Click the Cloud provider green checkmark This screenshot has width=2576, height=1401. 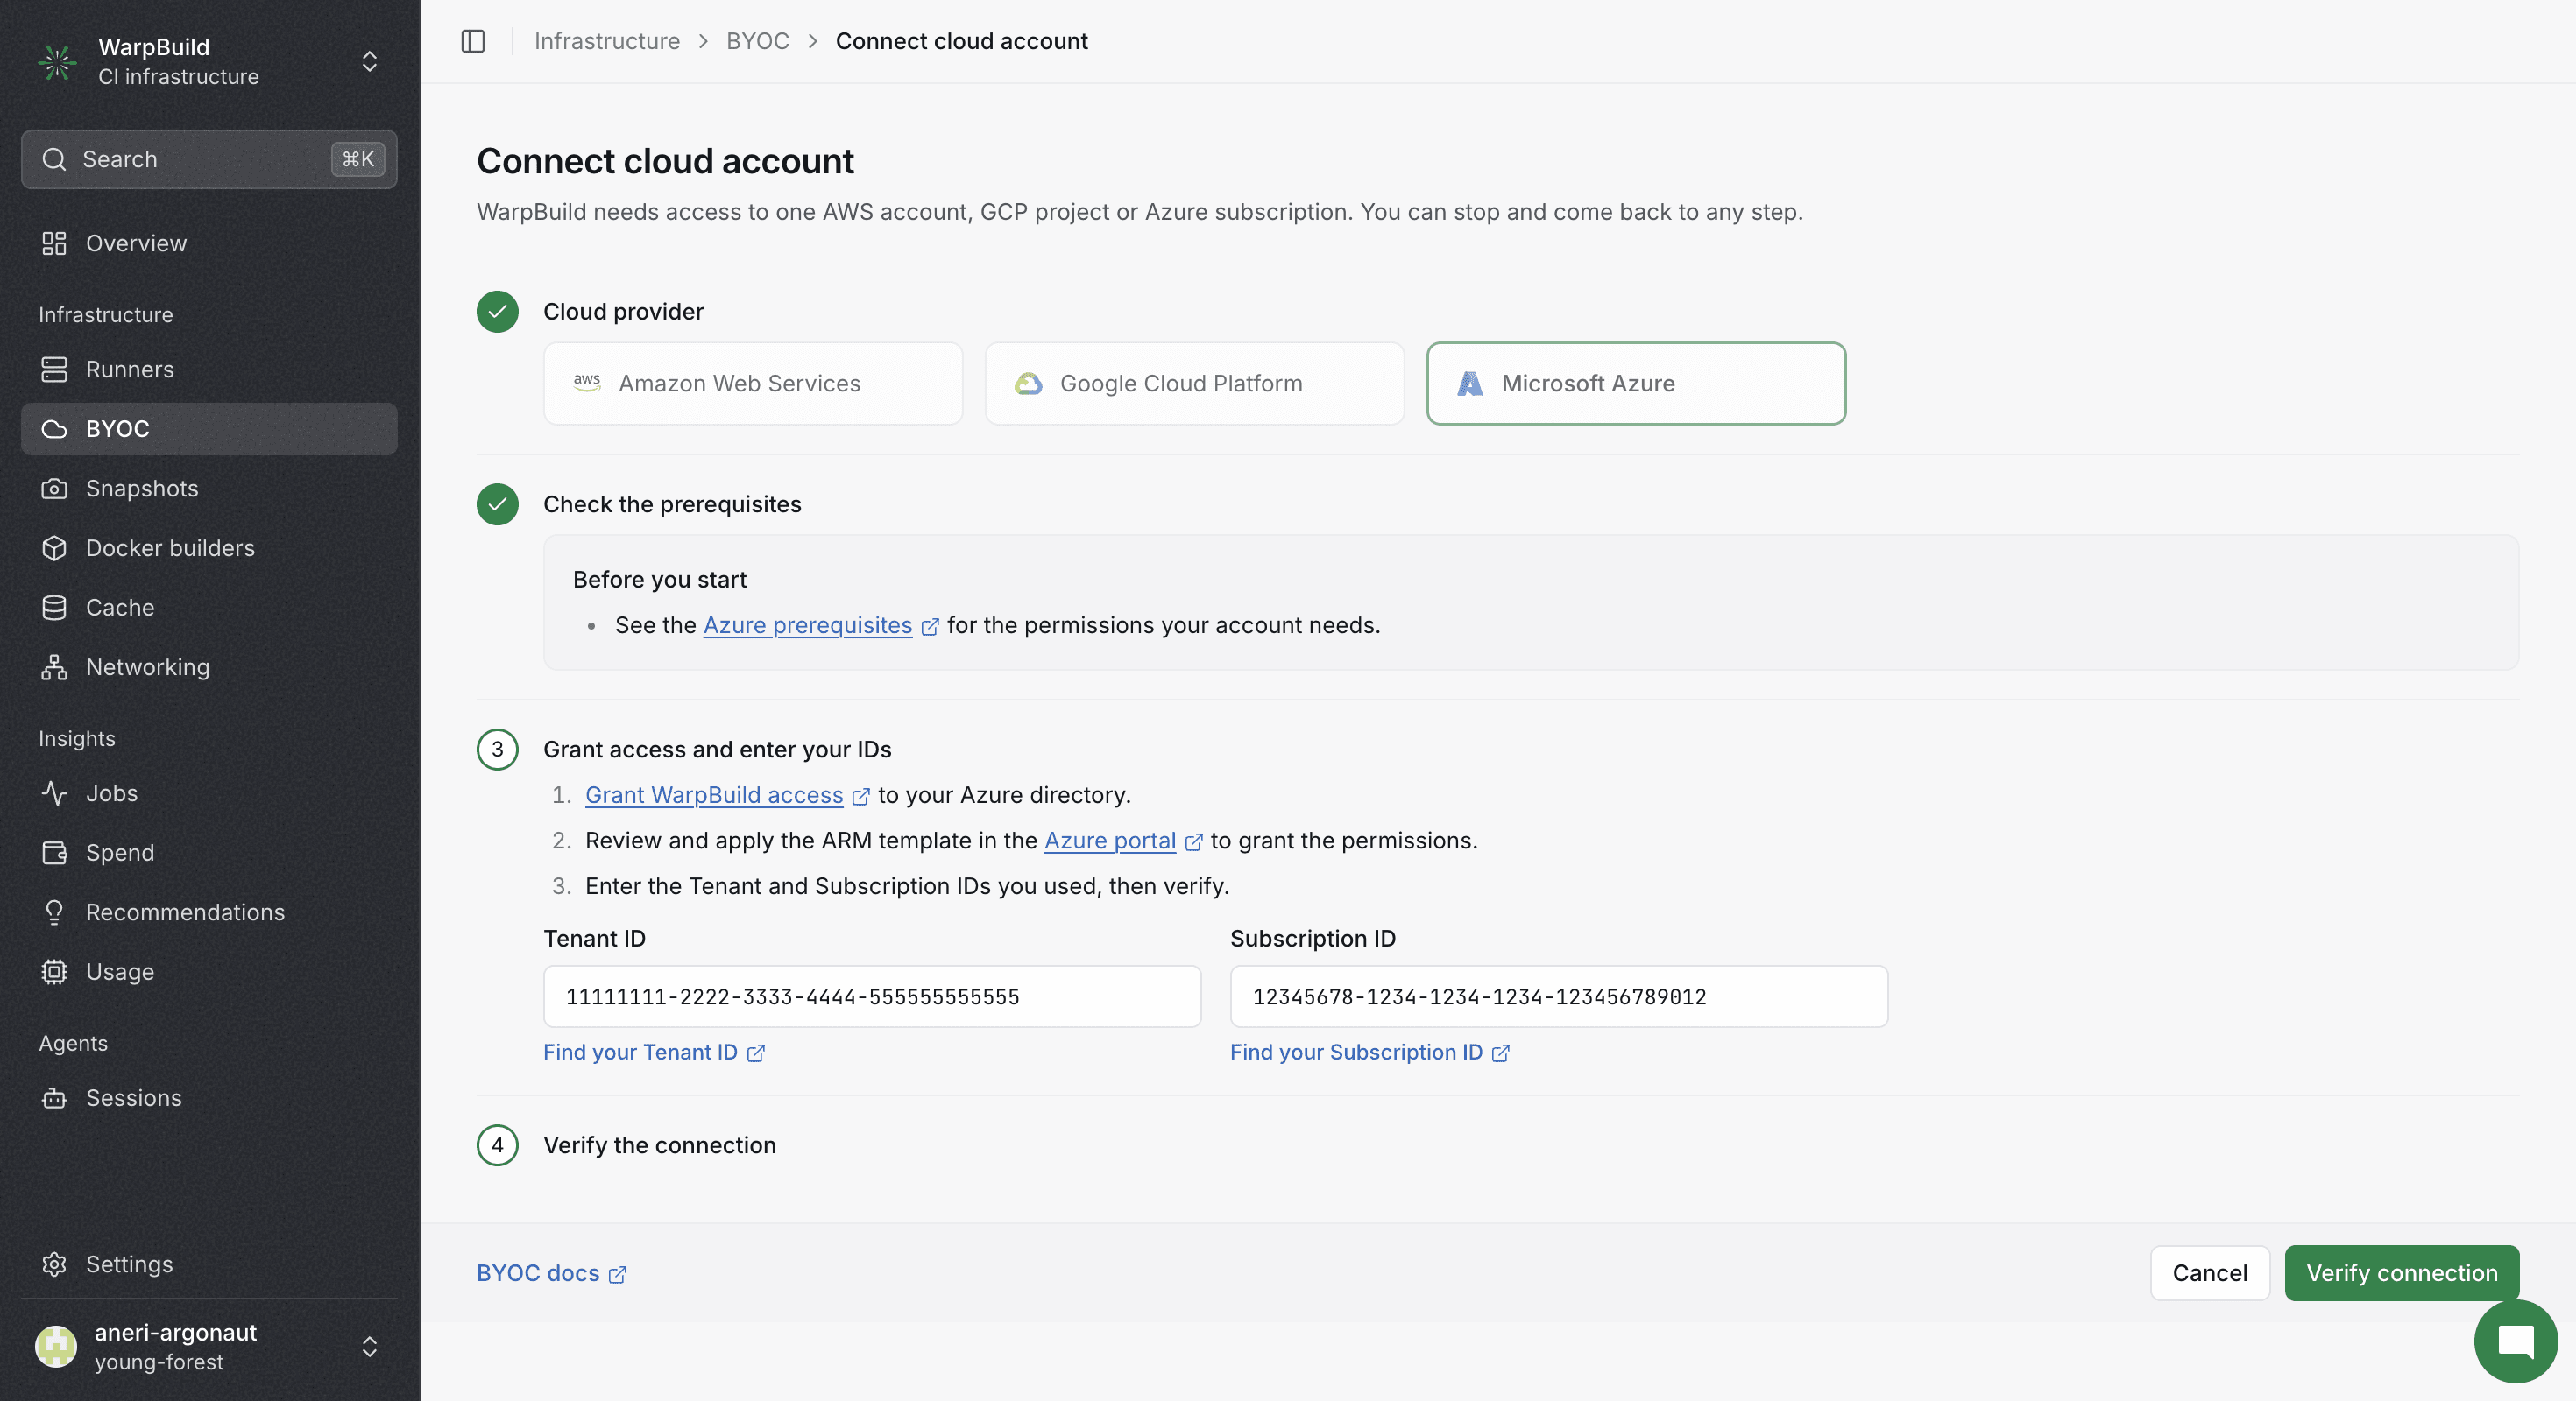[x=497, y=312]
